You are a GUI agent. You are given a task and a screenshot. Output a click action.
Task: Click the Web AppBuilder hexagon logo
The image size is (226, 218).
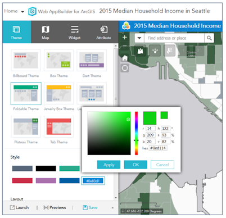pos(32,11)
